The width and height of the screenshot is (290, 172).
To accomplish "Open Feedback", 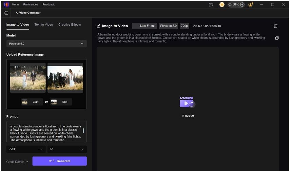I will pyautogui.click(x=49, y=4).
